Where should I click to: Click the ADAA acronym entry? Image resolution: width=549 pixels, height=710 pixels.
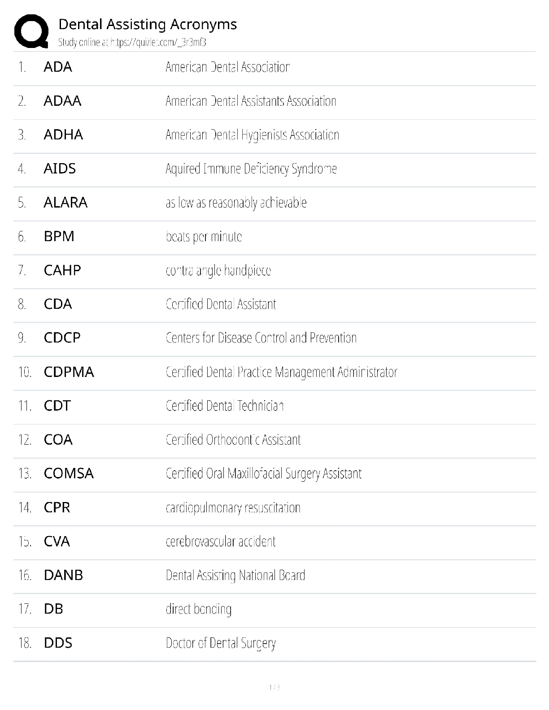[x=62, y=101]
